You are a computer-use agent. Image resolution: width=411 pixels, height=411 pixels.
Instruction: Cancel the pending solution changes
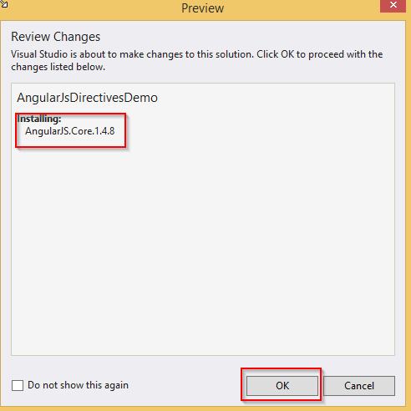(359, 386)
